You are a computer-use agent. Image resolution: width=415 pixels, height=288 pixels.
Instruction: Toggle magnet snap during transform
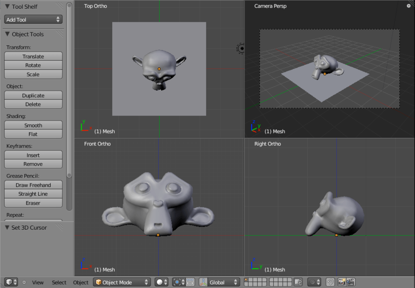pos(330,282)
